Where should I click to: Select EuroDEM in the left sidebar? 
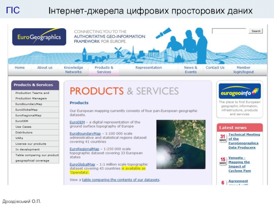35,121
